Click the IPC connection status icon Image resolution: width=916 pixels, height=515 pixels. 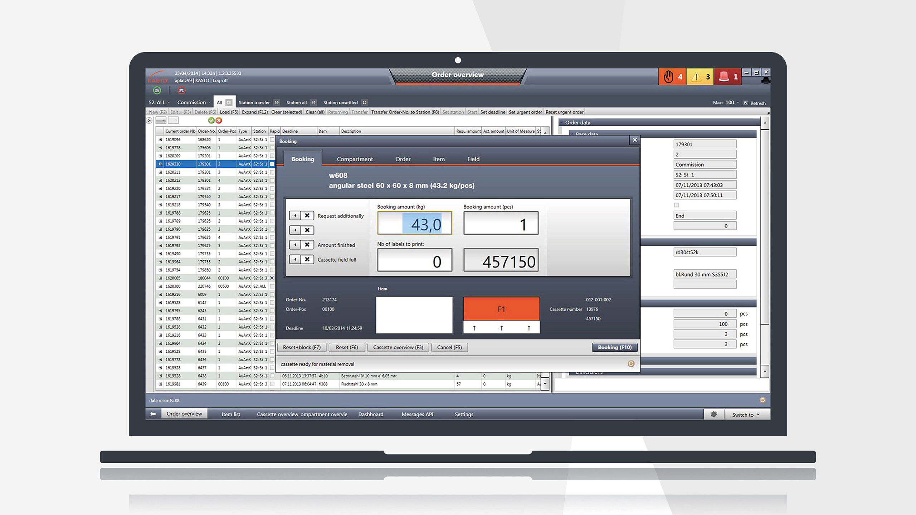pos(181,91)
